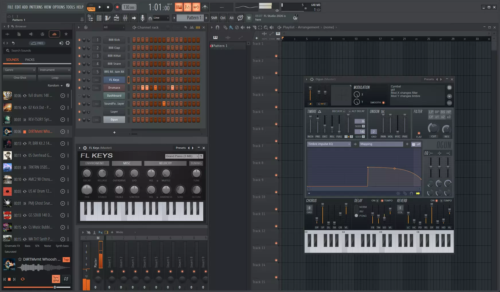
Task: Switch to the SOUNDS tab
Action: 12,60
